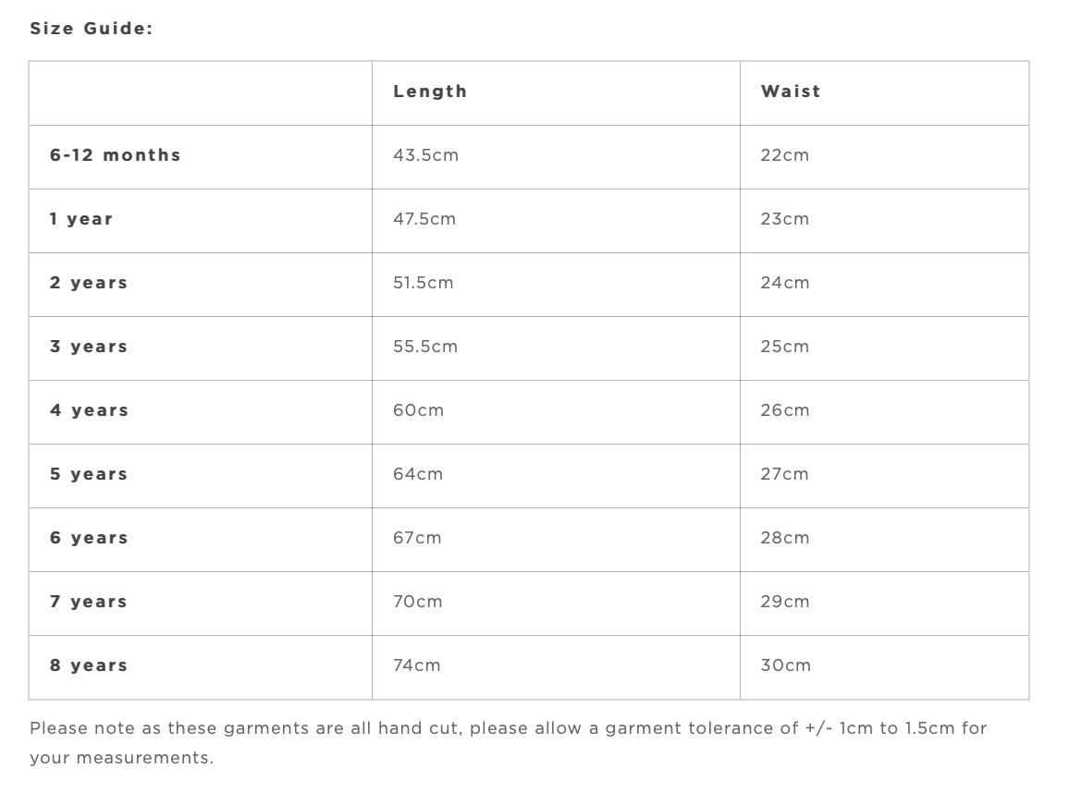
Task: Select the Waist column header
Action: [x=791, y=91]
